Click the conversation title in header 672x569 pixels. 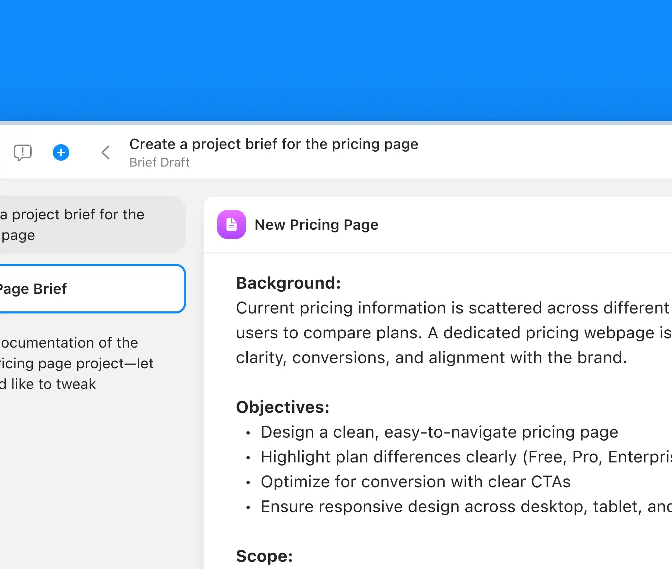(x=274, y=144)
